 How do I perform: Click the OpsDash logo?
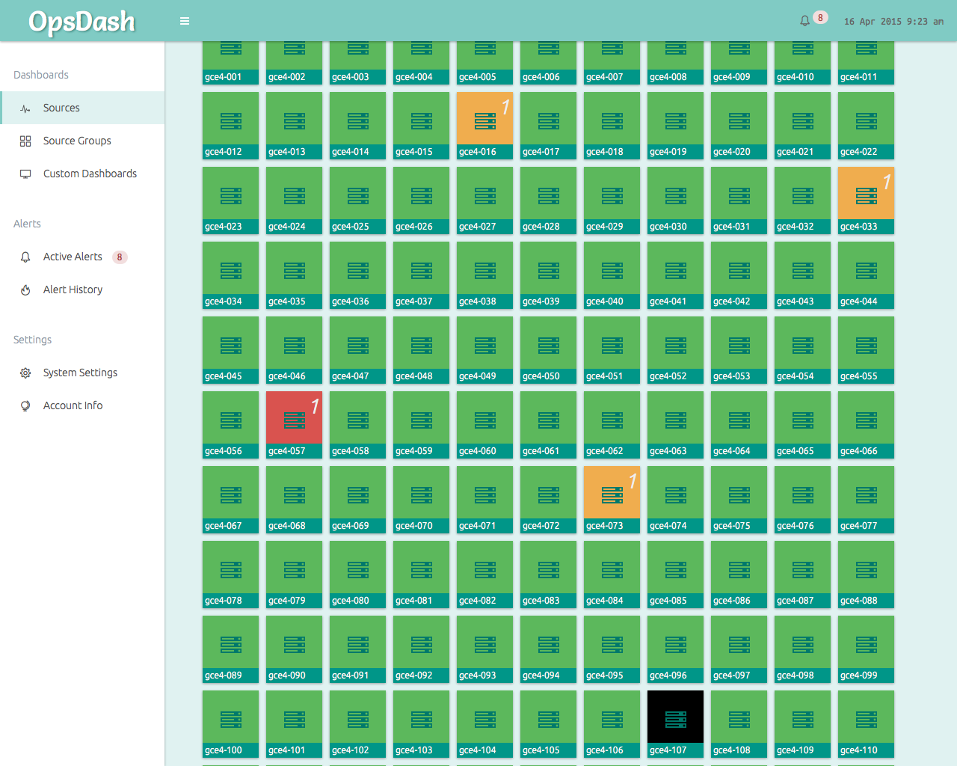(81, 20)
